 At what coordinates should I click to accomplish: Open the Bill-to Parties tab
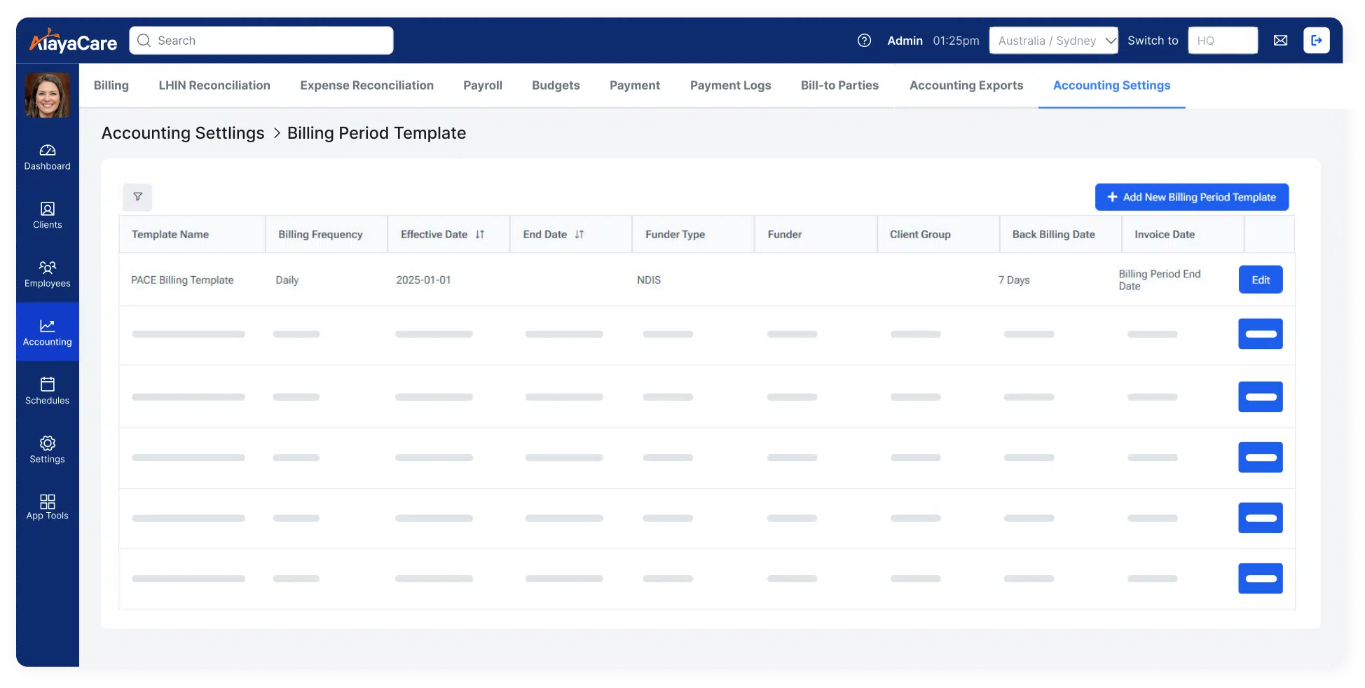coord(839,85)
